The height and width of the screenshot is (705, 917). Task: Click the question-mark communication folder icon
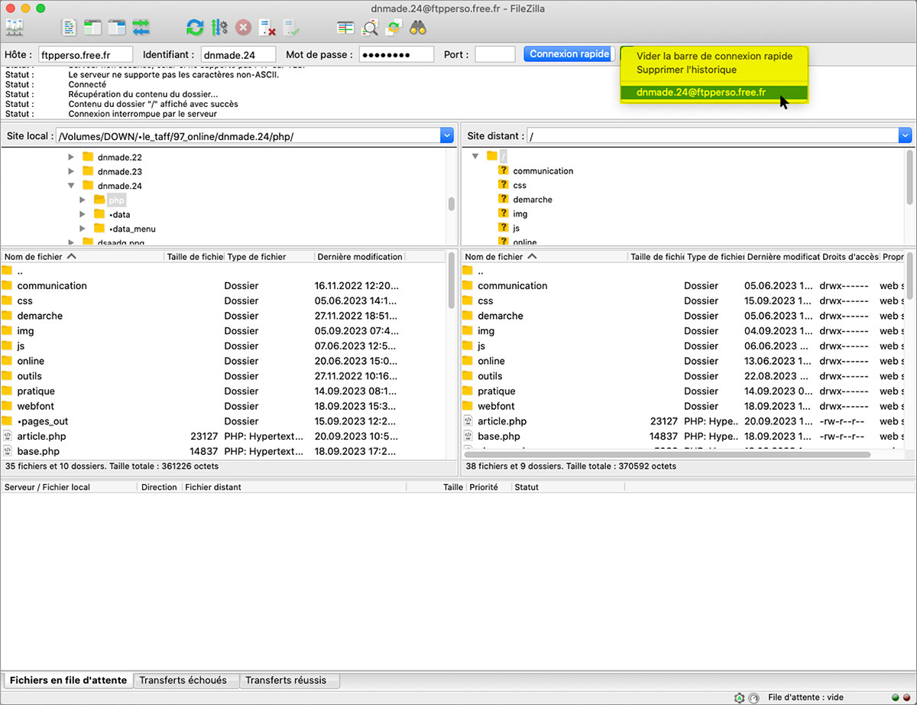click(503, 171)
